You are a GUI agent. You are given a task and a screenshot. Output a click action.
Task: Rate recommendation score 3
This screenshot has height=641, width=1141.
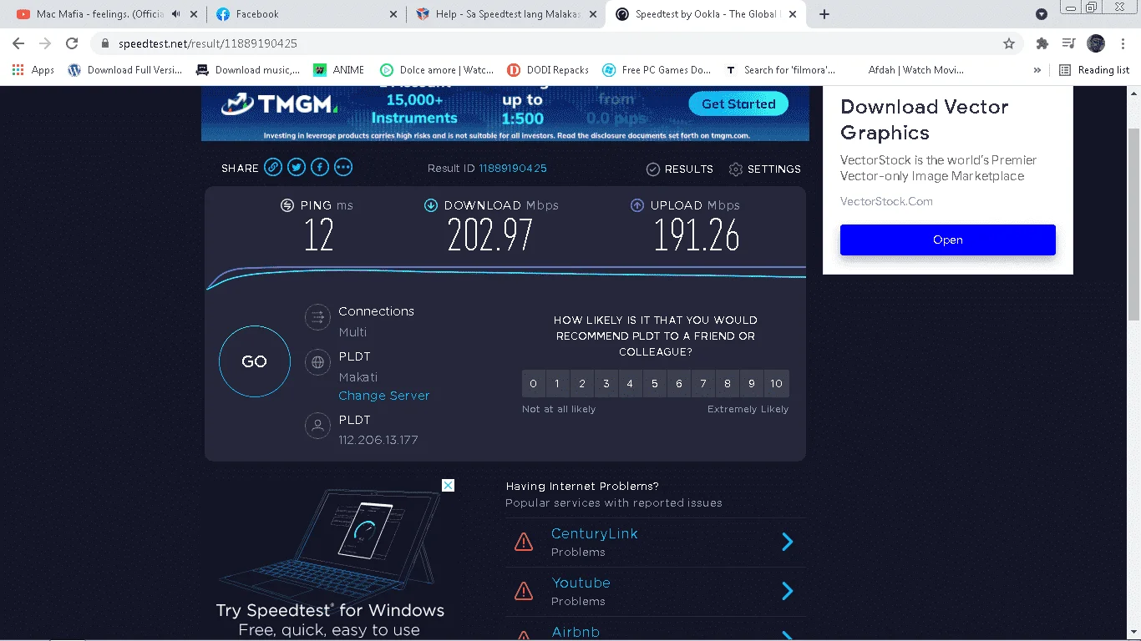pos(606,384)
